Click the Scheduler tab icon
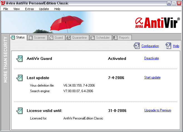This screenshot has width=183, height=132. (92, 38)
